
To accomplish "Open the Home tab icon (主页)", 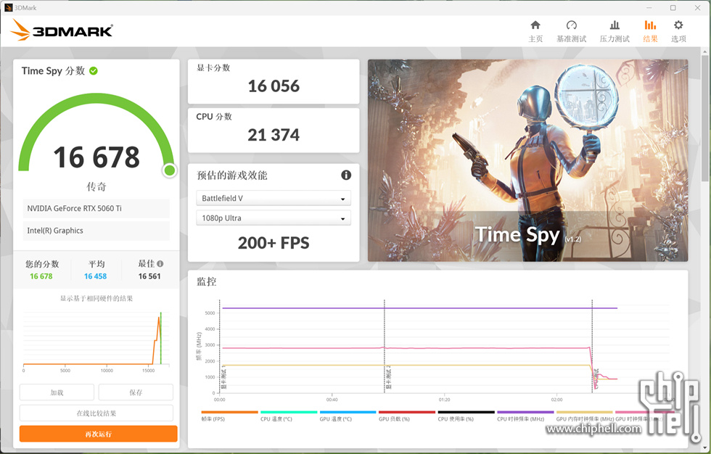I will click(x=535, y=25).
